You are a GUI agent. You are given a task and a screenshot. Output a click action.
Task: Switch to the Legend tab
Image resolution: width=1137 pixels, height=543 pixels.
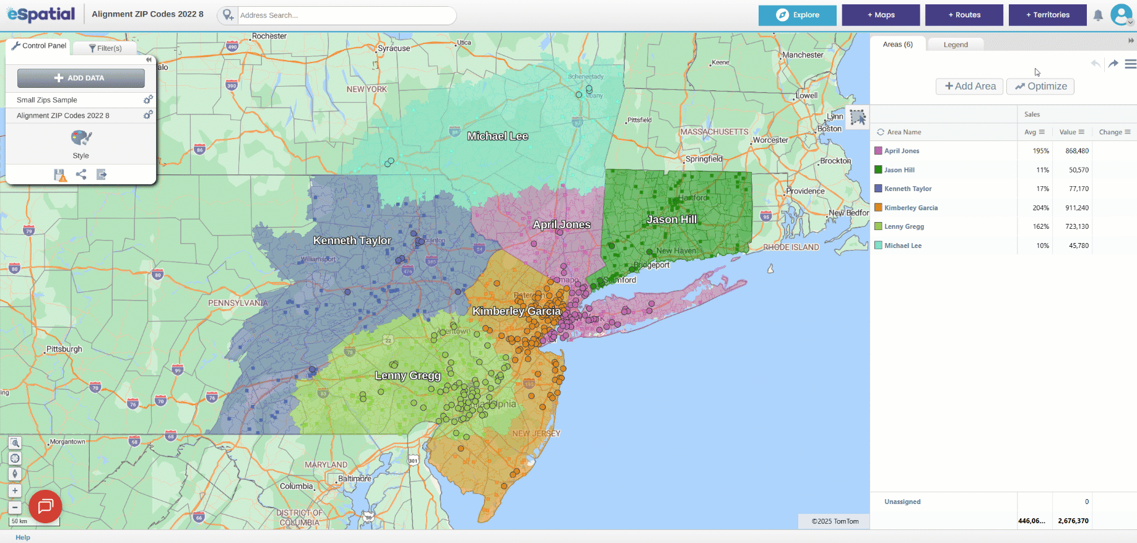click(956, 45)
